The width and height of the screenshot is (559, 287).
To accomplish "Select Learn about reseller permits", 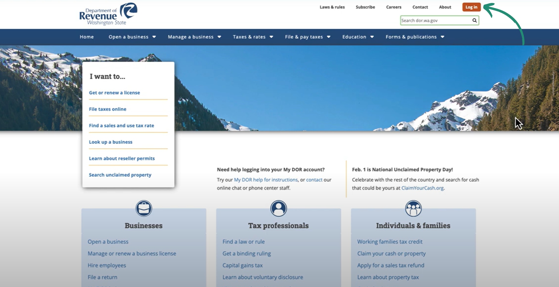I will point(122,158).
